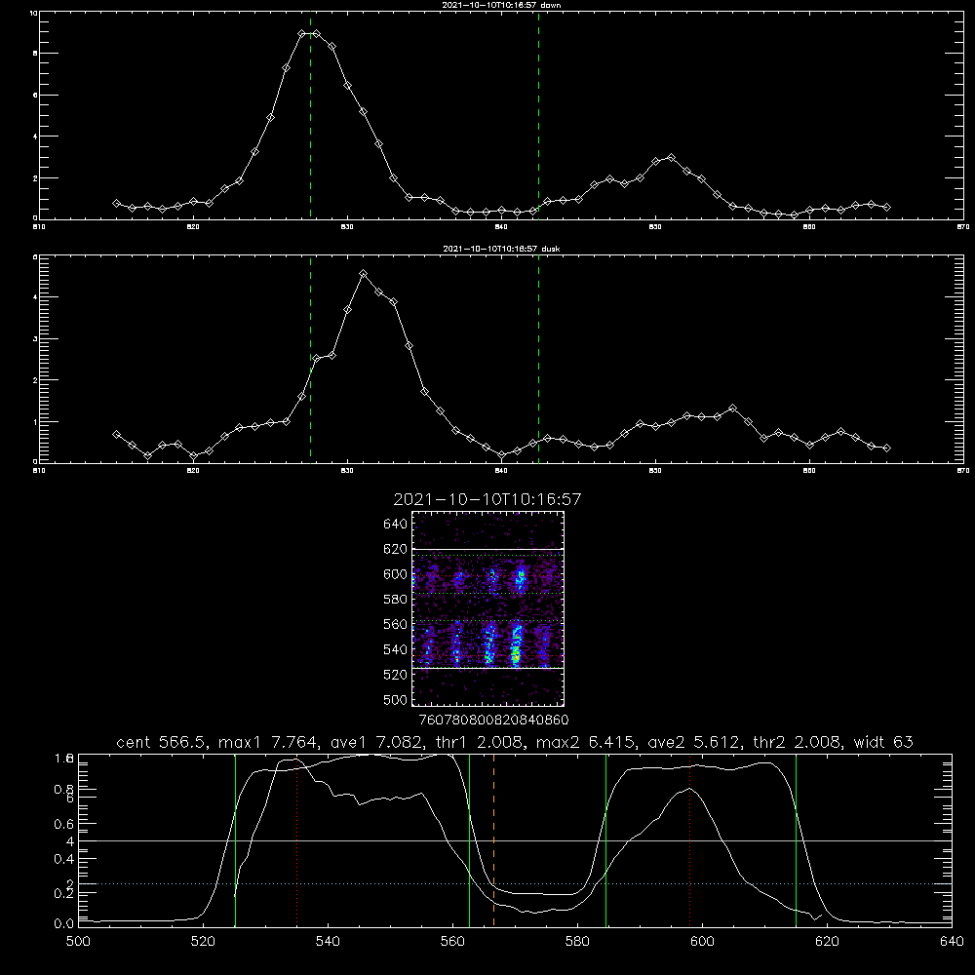
Task: Click the green vertical line near 525 in bottom plot
Action: pos(236,839)
